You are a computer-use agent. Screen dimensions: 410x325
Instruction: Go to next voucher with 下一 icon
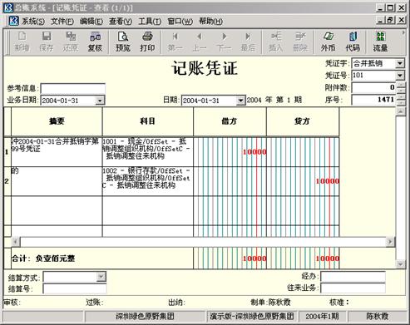(224, 42)
